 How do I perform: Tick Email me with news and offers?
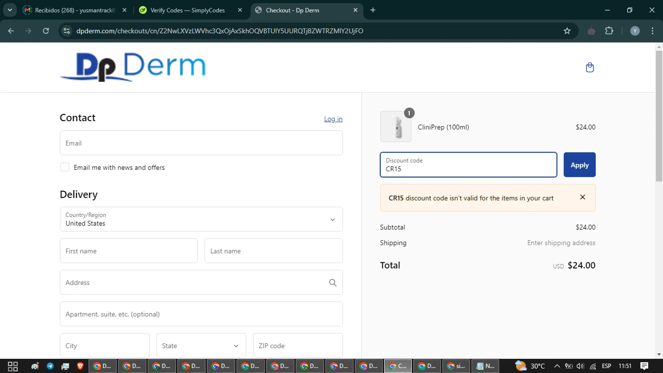65,167
